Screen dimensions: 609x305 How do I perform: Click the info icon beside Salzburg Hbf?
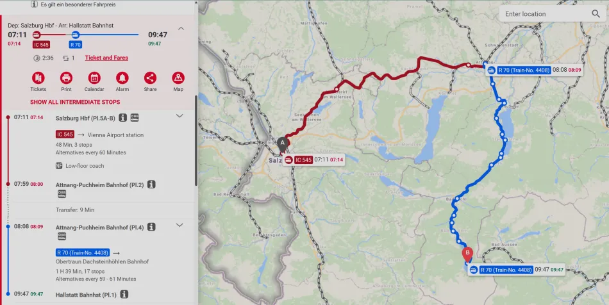[122, 117]
